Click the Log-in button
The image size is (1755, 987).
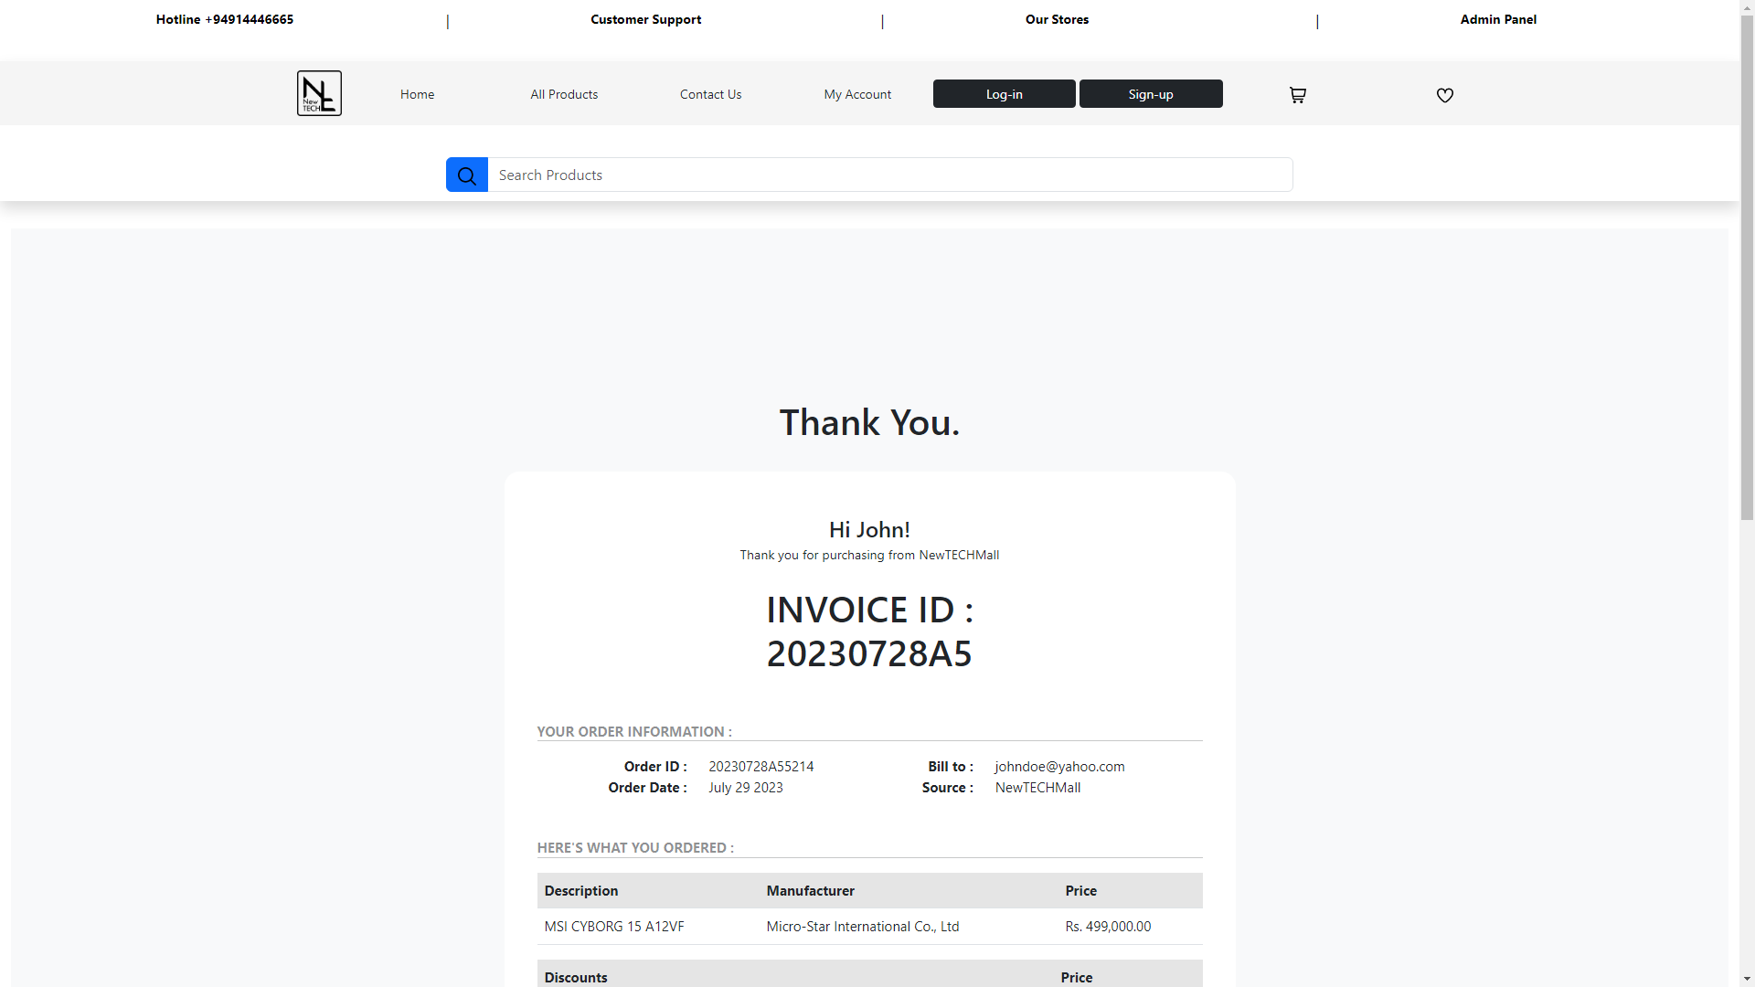point(1004,94)
